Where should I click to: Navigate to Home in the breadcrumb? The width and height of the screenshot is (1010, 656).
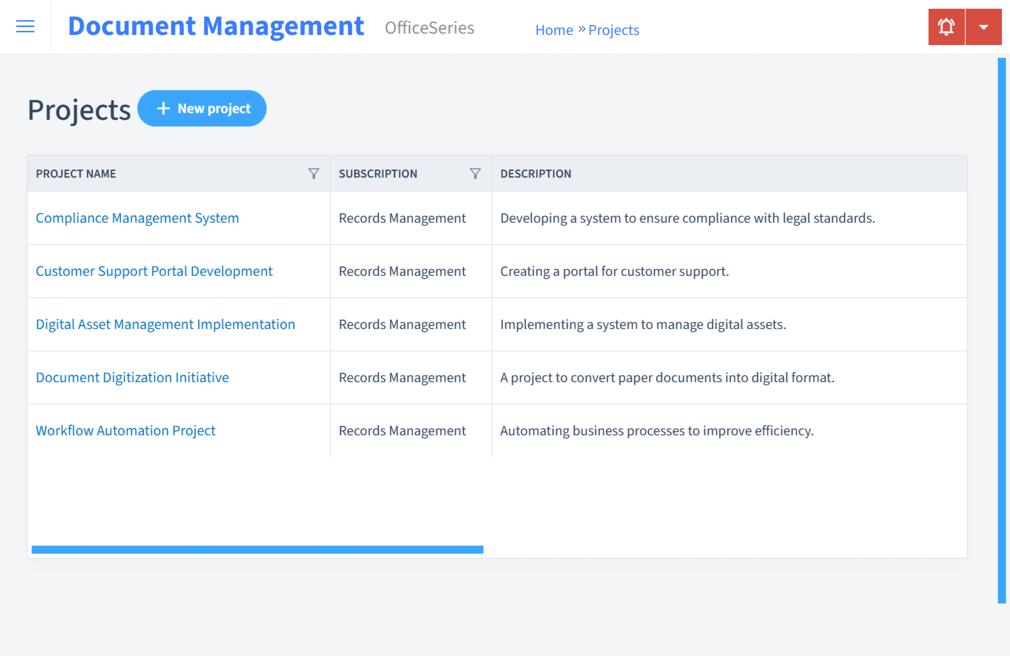click(554, 30)
